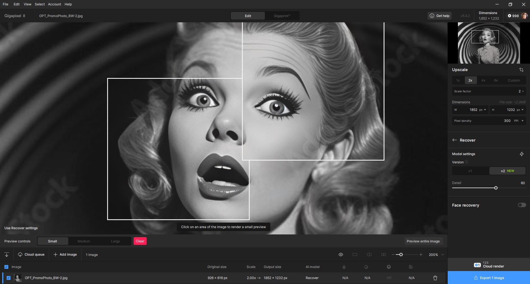530x284 pixels.
Task: Enable the Face recovery toggle
Action: (522, 205)
